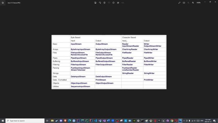Click the LineNumberReader text in the image

[x=130, y=70]
